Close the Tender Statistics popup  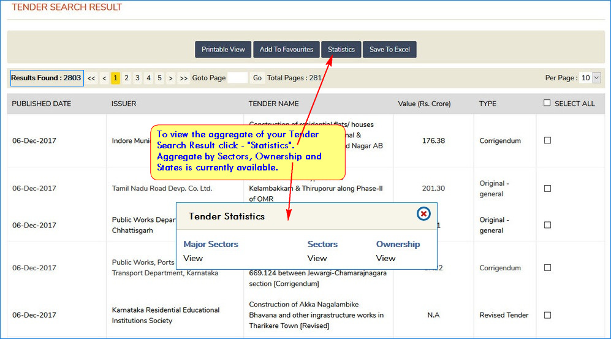click(423, 213)
